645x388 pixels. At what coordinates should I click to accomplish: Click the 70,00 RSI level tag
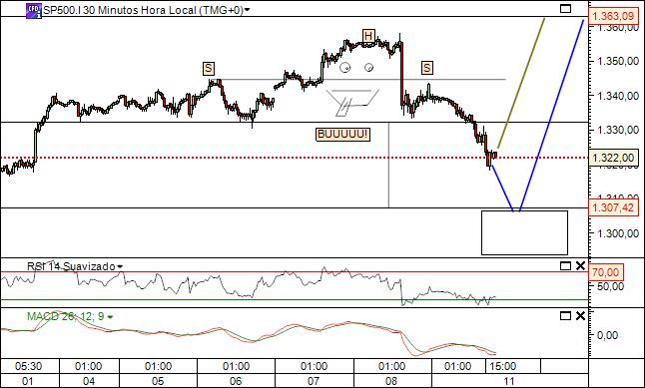pos(606,272)
